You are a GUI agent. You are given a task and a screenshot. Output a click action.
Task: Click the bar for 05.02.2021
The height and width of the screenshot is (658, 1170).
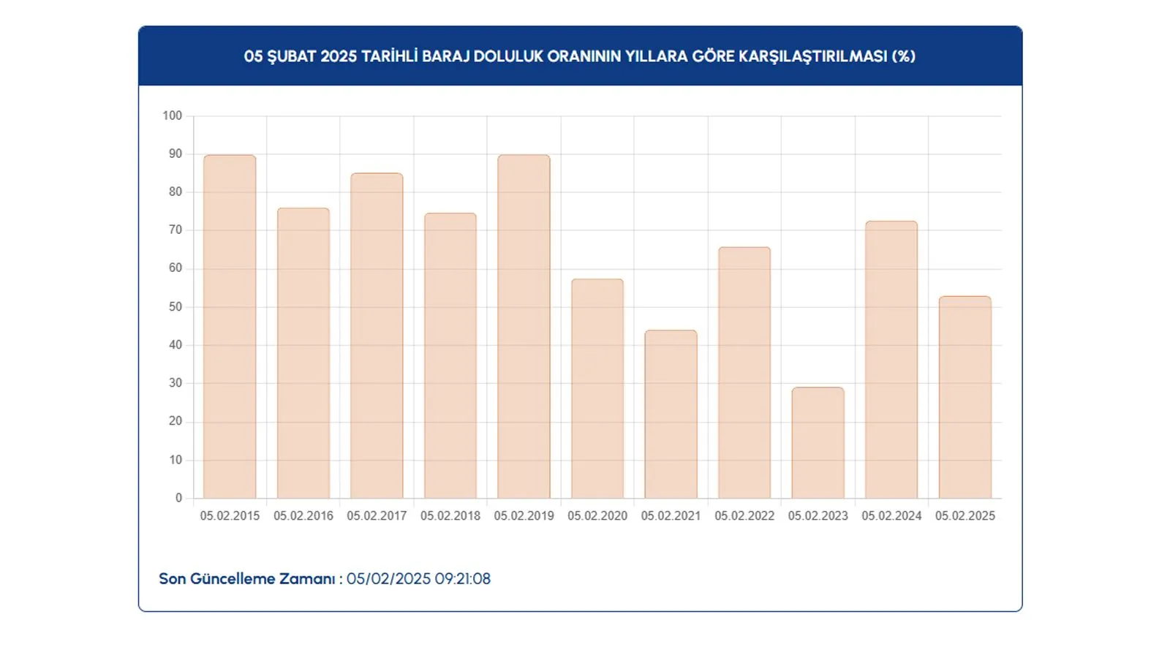click(x=671, y=415)
